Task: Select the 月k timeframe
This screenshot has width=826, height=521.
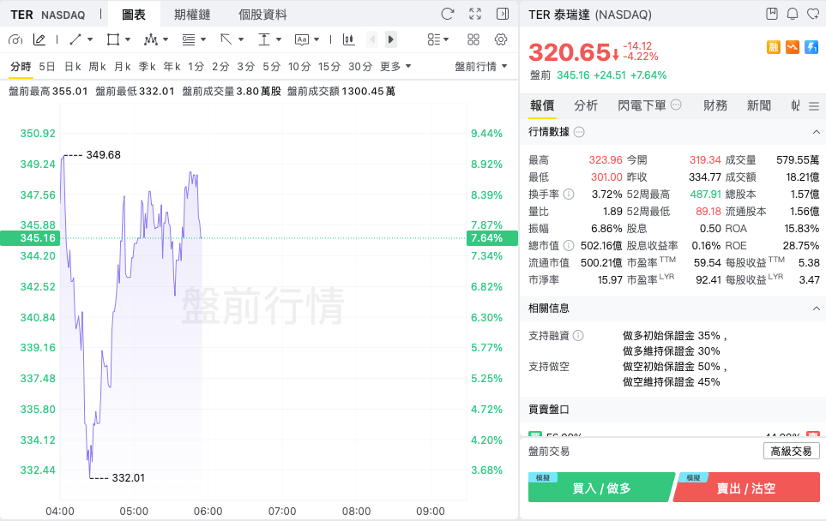Action: 122,66
